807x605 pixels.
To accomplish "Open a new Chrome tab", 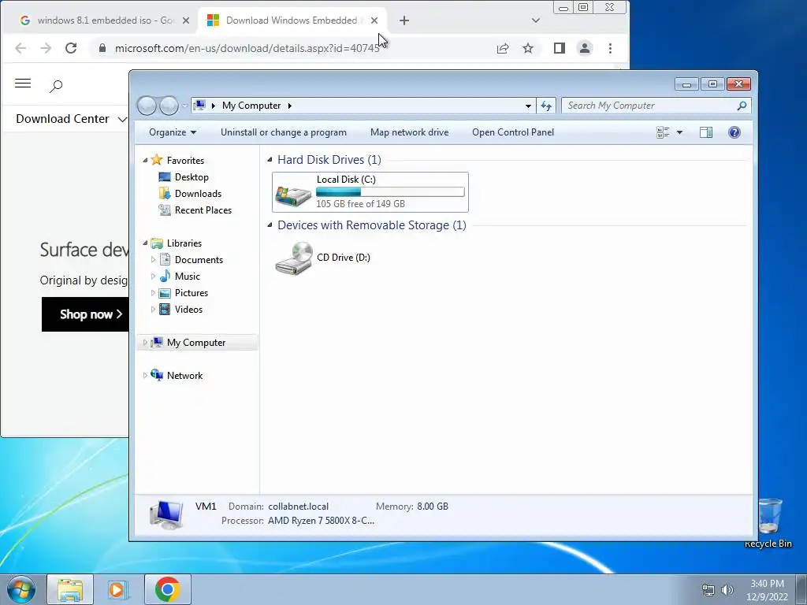I will click(404, 20).
